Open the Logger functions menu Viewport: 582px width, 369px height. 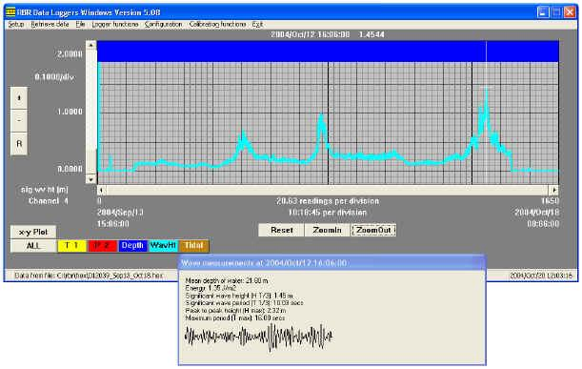(x=114, y=24)
